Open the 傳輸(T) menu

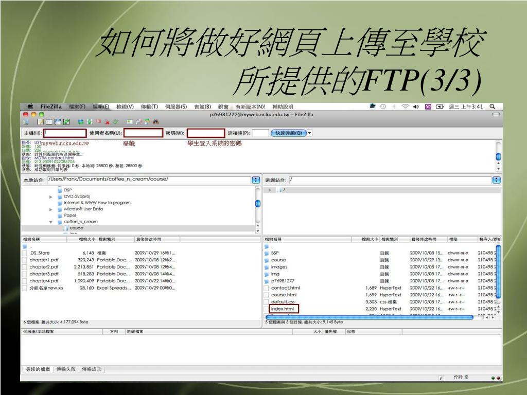(x=149, y=106)
